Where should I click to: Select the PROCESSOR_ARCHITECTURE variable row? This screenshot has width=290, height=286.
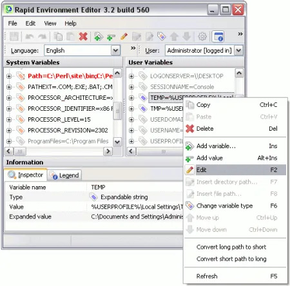click(x=70, y=98)
